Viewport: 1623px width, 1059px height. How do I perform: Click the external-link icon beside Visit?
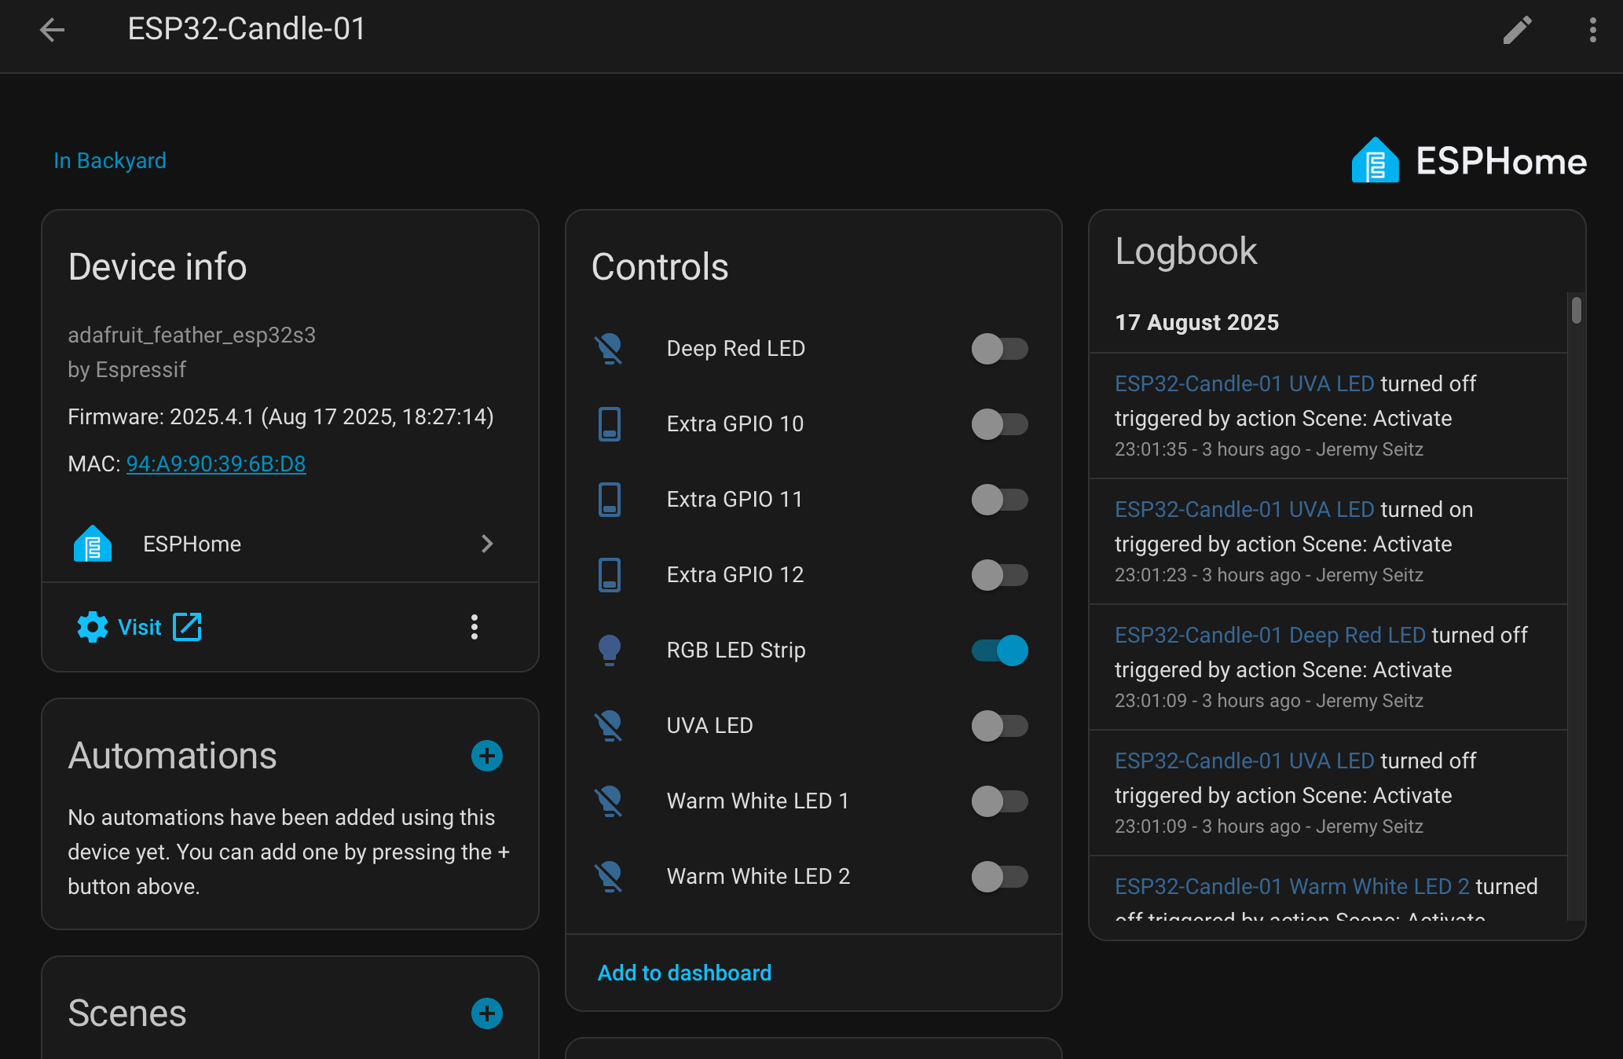(187, 627)
